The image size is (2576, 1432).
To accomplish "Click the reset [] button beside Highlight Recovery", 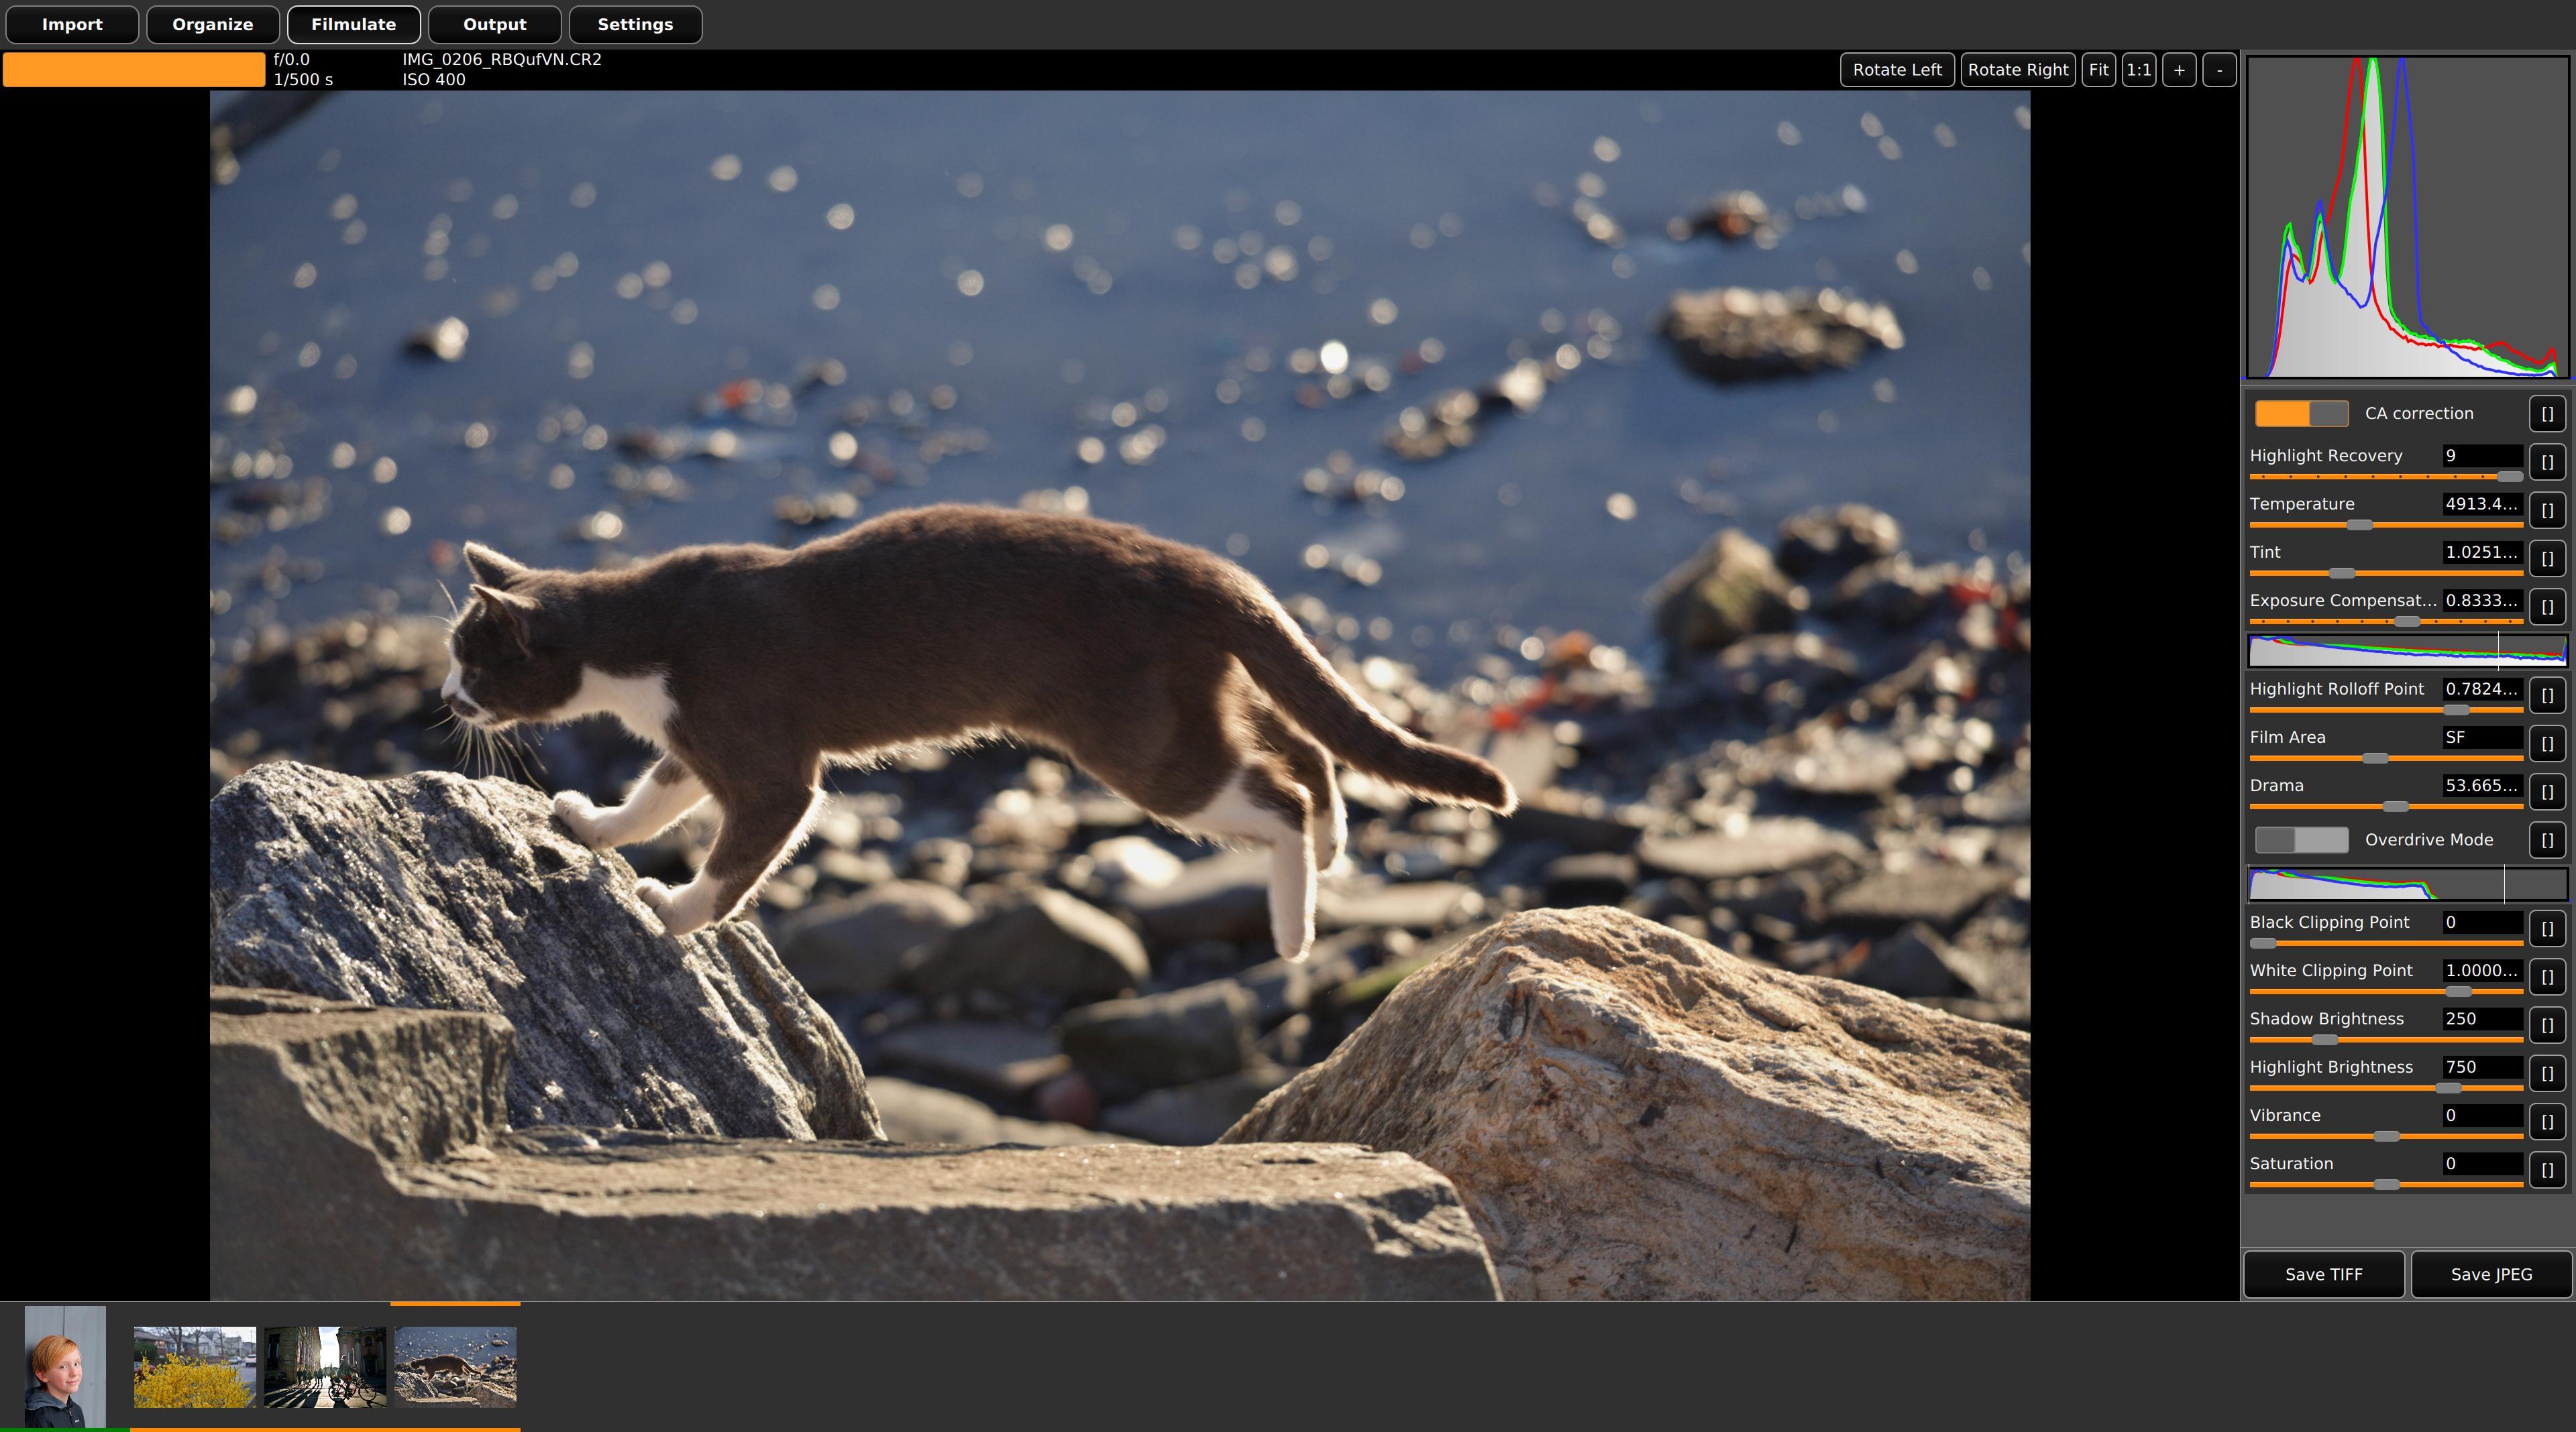I will 2547,462.
